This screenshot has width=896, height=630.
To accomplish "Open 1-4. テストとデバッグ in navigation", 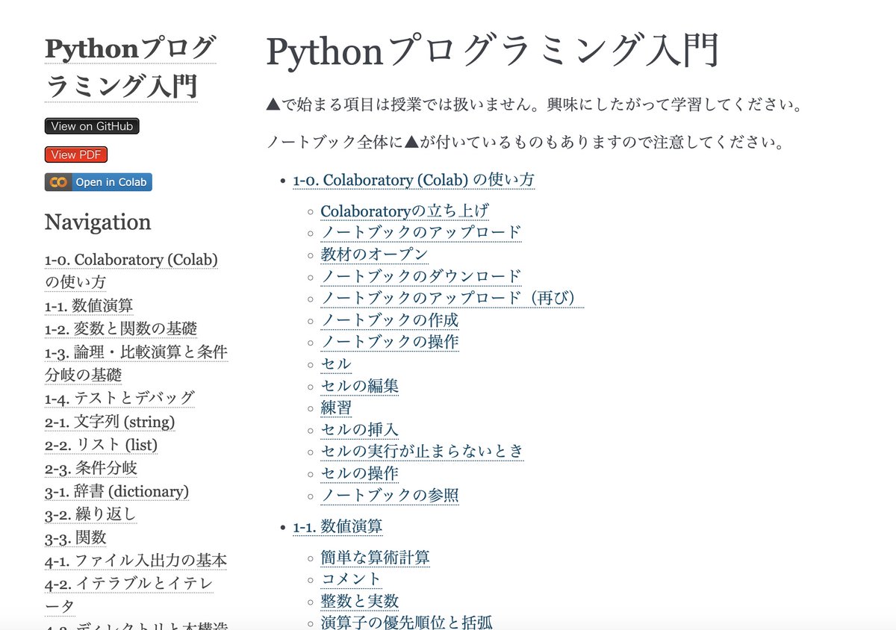I will [x=119, y=397].
